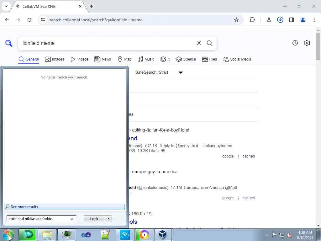Click the Lock button in Start menu
Image resolution: width=321 pixels, height=241 pixels.
click(x=94, y=219)
